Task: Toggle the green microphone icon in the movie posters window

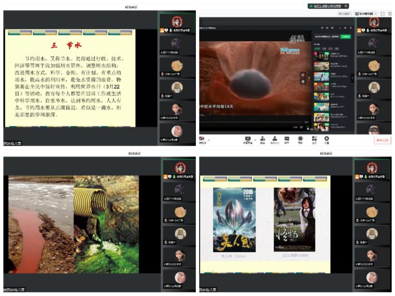Action: [366, 177]
